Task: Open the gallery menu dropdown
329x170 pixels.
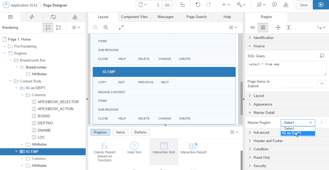Action: coord(234,132)
